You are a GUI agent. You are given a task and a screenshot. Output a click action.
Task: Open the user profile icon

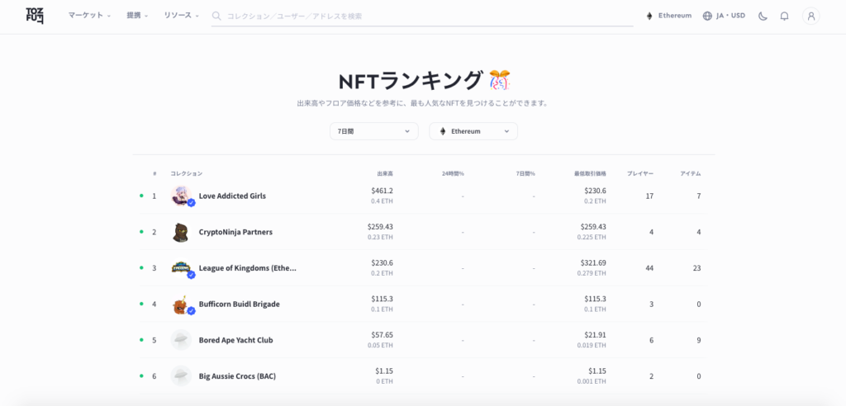[810, 17]
